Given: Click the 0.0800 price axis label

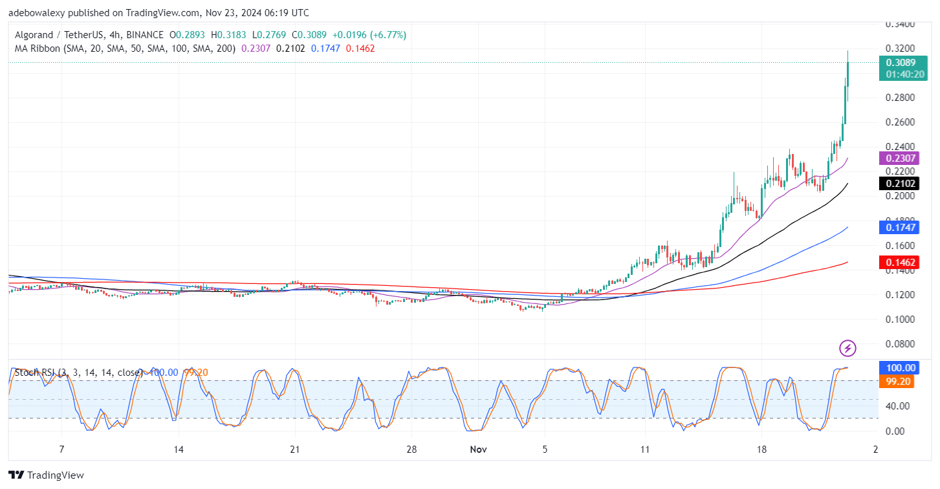Looking at the screenshot, I should click(x=900, y=344).
